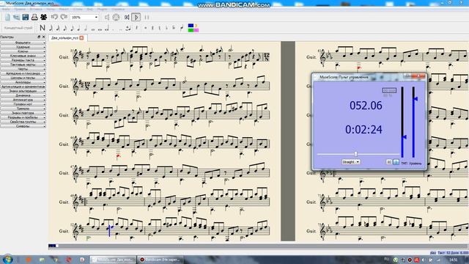Select whole note duration

click(93, 29)
